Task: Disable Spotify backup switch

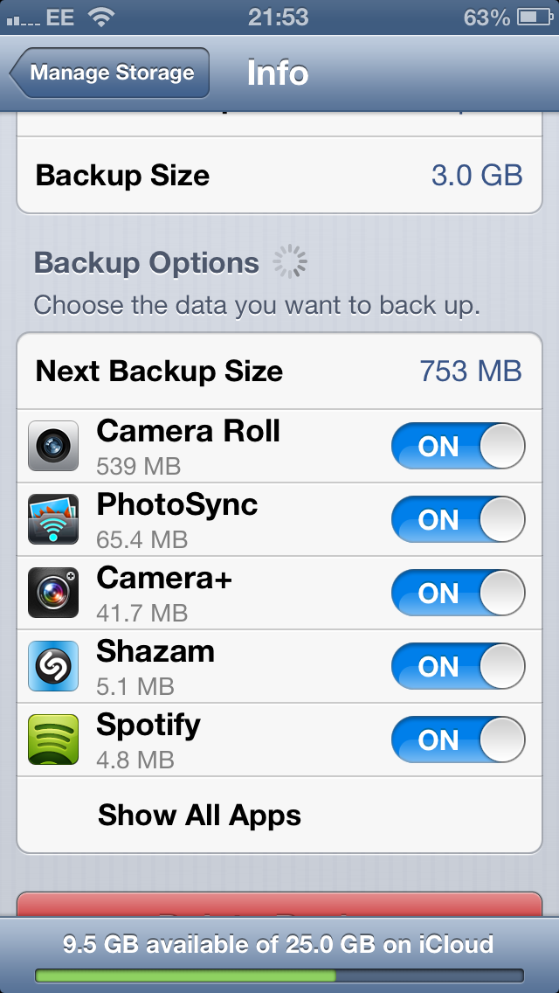Action: coord(458,740)
